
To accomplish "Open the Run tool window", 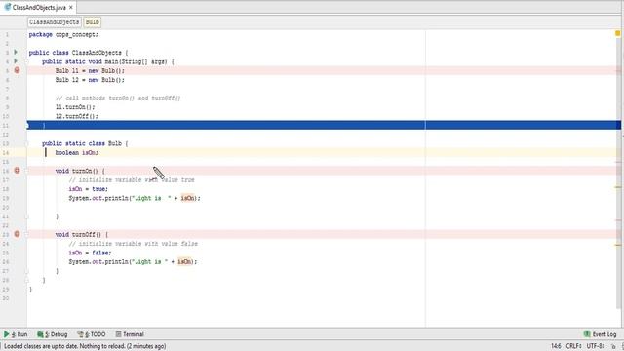I will [16, 334].
